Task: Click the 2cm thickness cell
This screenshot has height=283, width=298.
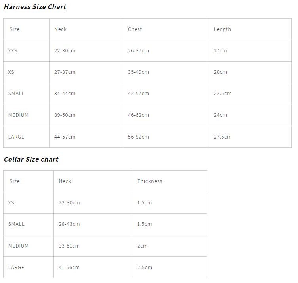Action: coord(142,246)
